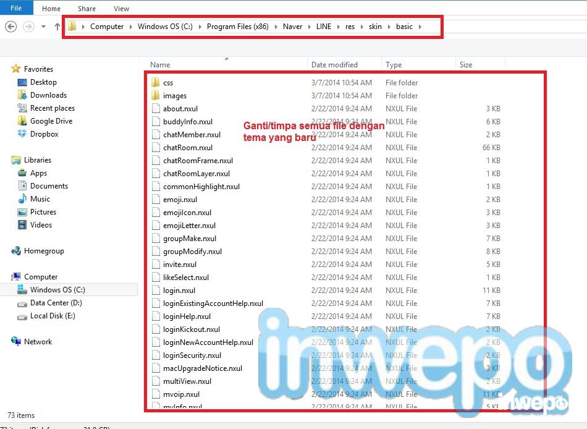Click the Recent places icon
This screenshot has width=587, height=429.
(22, 108)
